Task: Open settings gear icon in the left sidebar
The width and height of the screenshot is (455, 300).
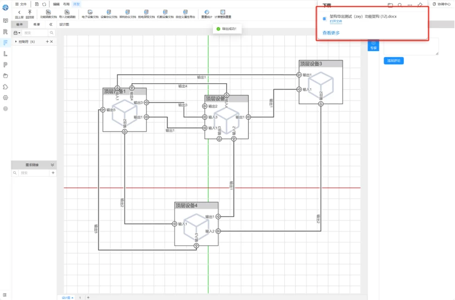Action: (x=5, y=98)
